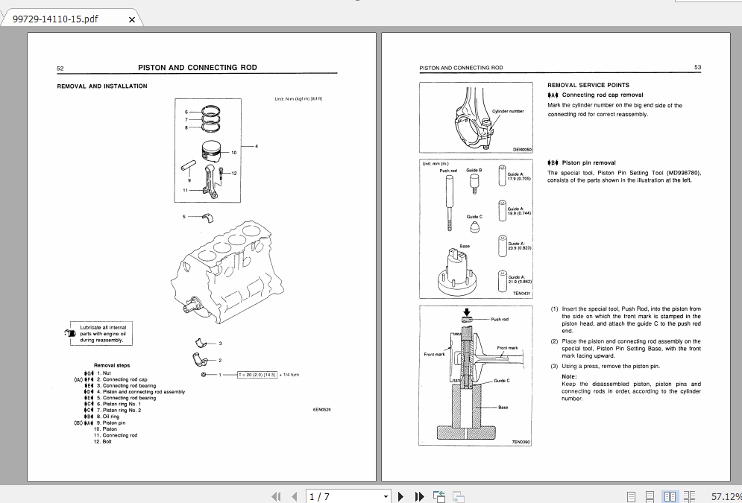Go forward to the next view
This screenshot has height=503, width=742.
(x=456, y=496)
